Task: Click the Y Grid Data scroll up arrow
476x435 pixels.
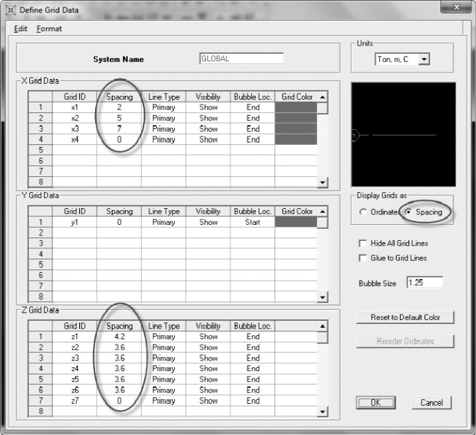Action: [x=322, y=212]
